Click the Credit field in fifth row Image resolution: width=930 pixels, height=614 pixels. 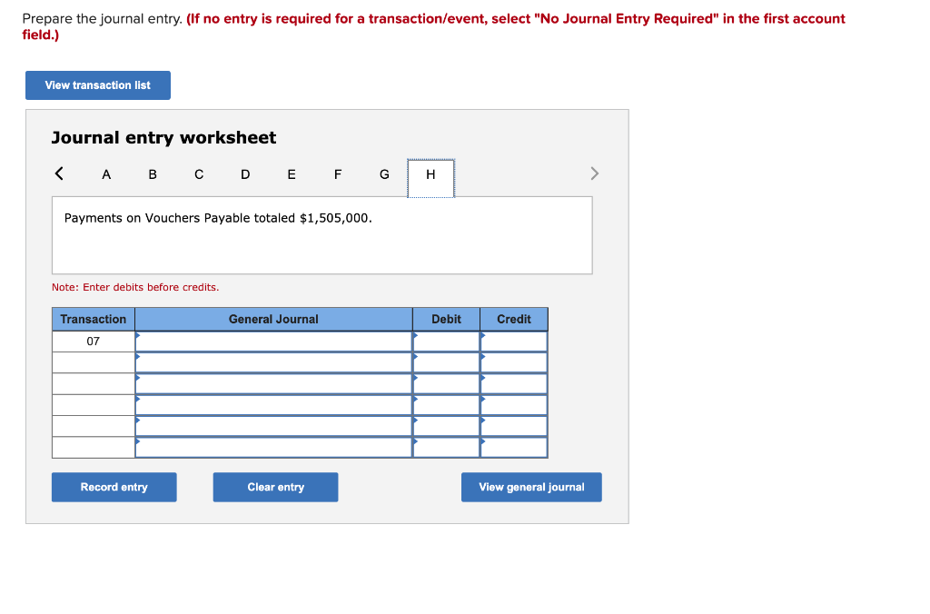coord(514,426)
